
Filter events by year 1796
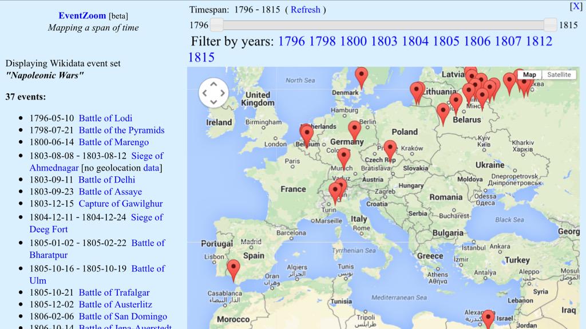click(291, 41)
